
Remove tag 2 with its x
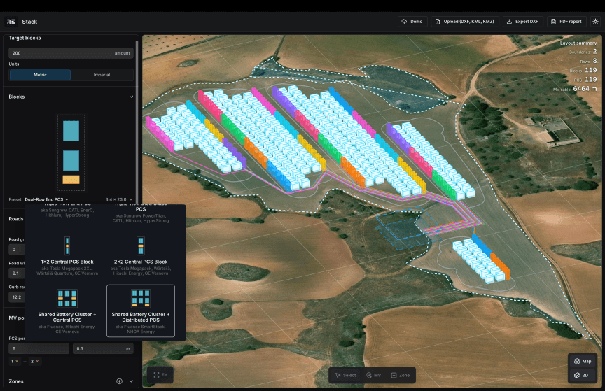[x=37, y=362]
